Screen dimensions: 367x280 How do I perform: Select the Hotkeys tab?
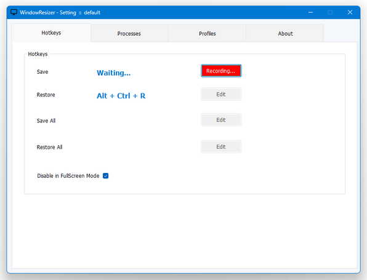pyautogui.click(x=51, y=33)
